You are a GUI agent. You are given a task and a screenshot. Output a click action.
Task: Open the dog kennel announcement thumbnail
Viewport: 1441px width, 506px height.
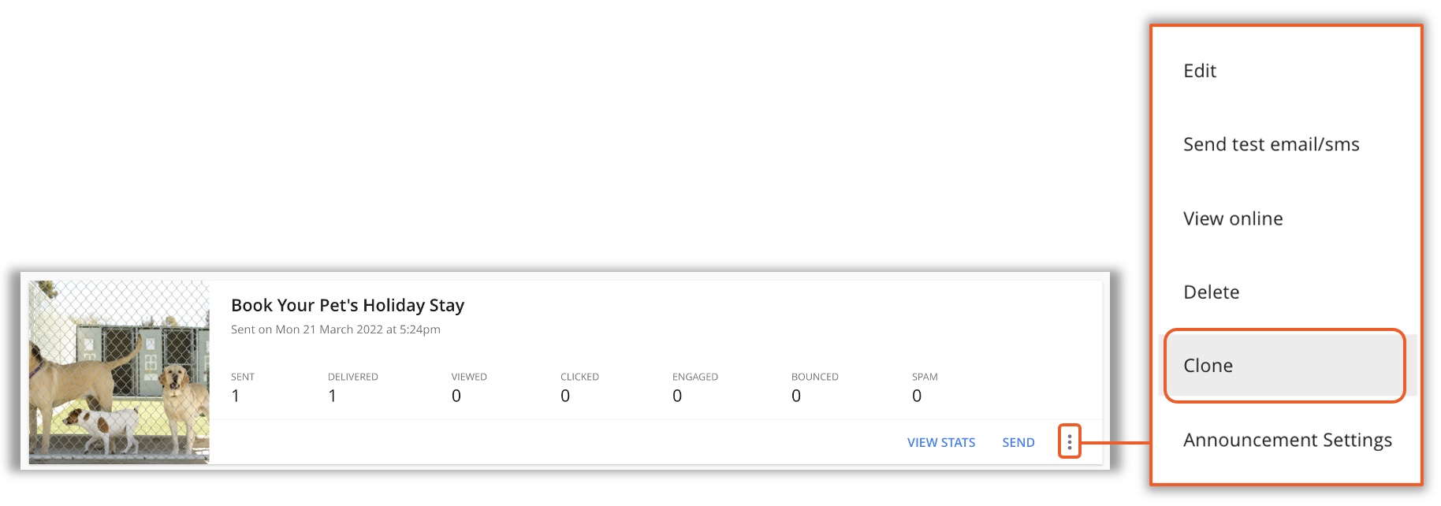[x=119, y=372]
